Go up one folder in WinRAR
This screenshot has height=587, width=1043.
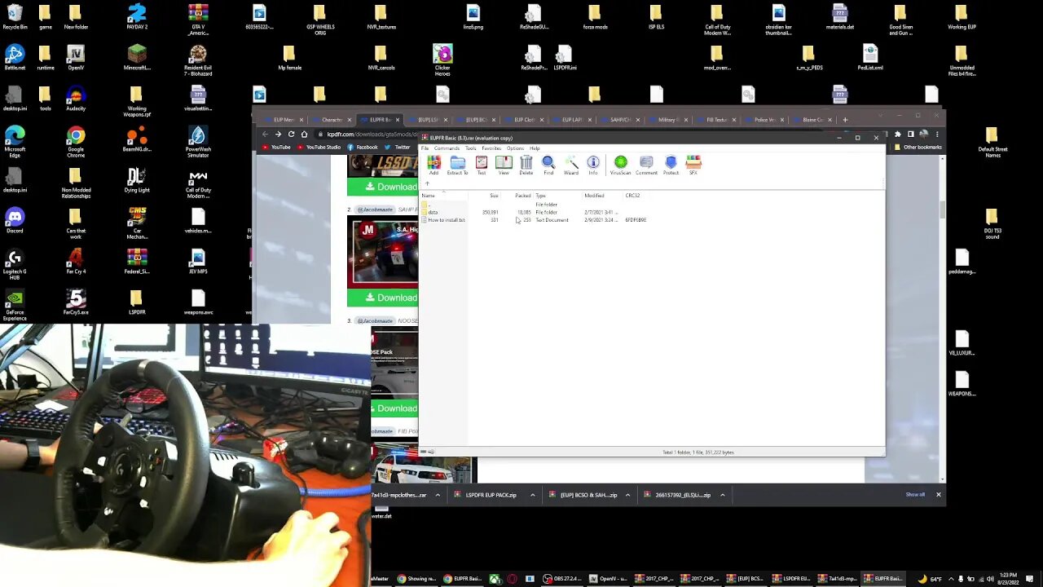[427, 184]
